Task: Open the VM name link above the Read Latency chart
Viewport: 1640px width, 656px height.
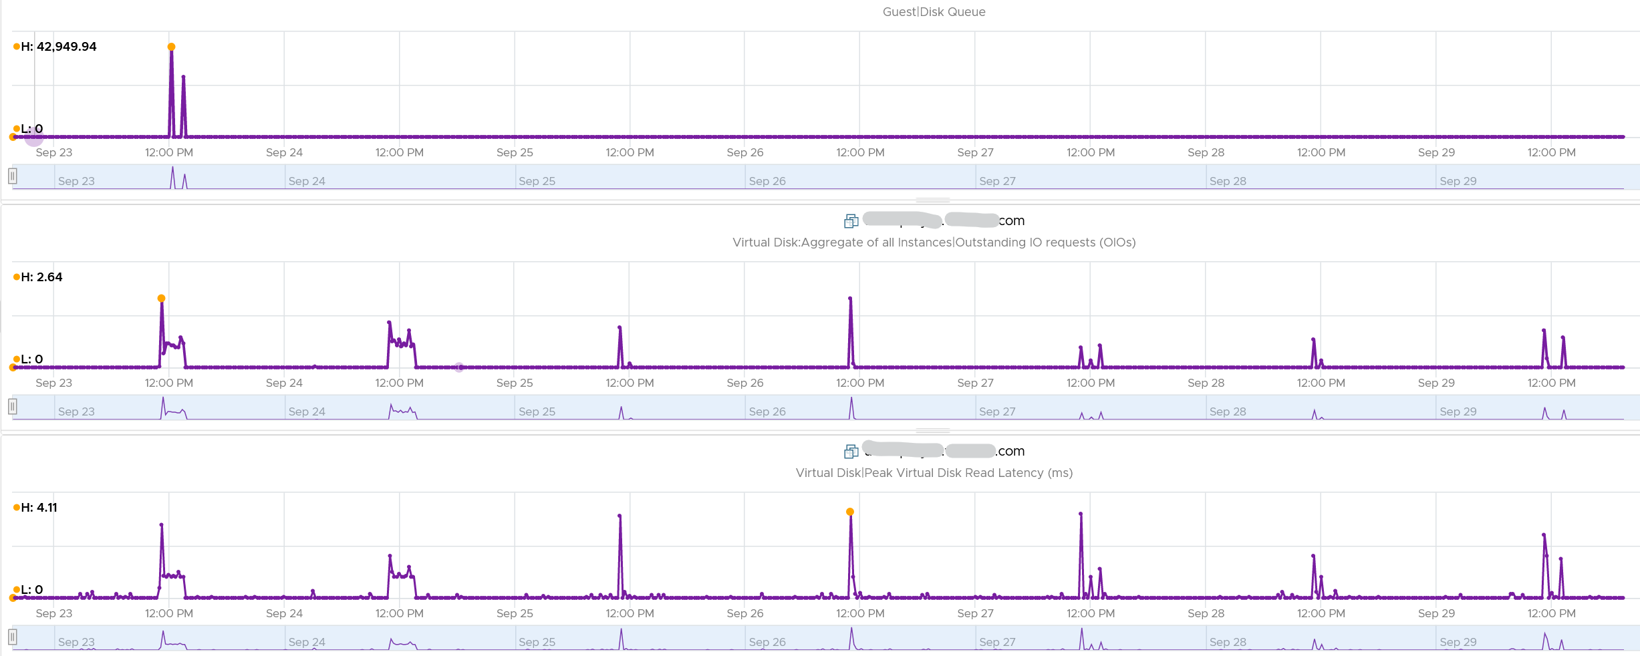Action: (944, 451)
